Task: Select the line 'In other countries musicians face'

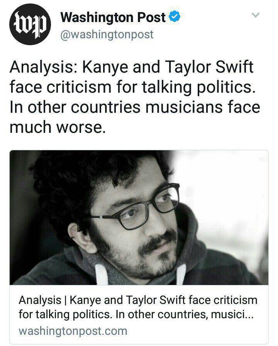Action: 135,107
